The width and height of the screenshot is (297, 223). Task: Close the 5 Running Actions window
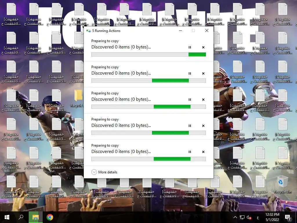207,31
